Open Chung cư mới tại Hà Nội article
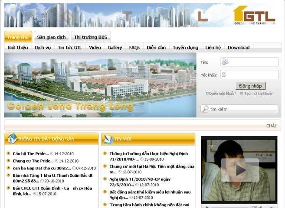Viewport: 285px width, 208px height. [152, 169]
